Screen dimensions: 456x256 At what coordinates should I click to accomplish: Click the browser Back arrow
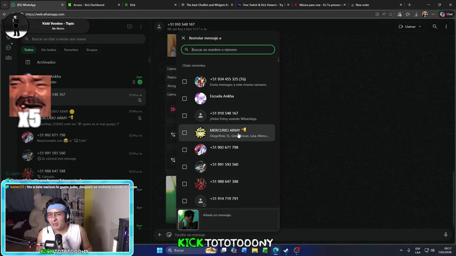(5, 14)
